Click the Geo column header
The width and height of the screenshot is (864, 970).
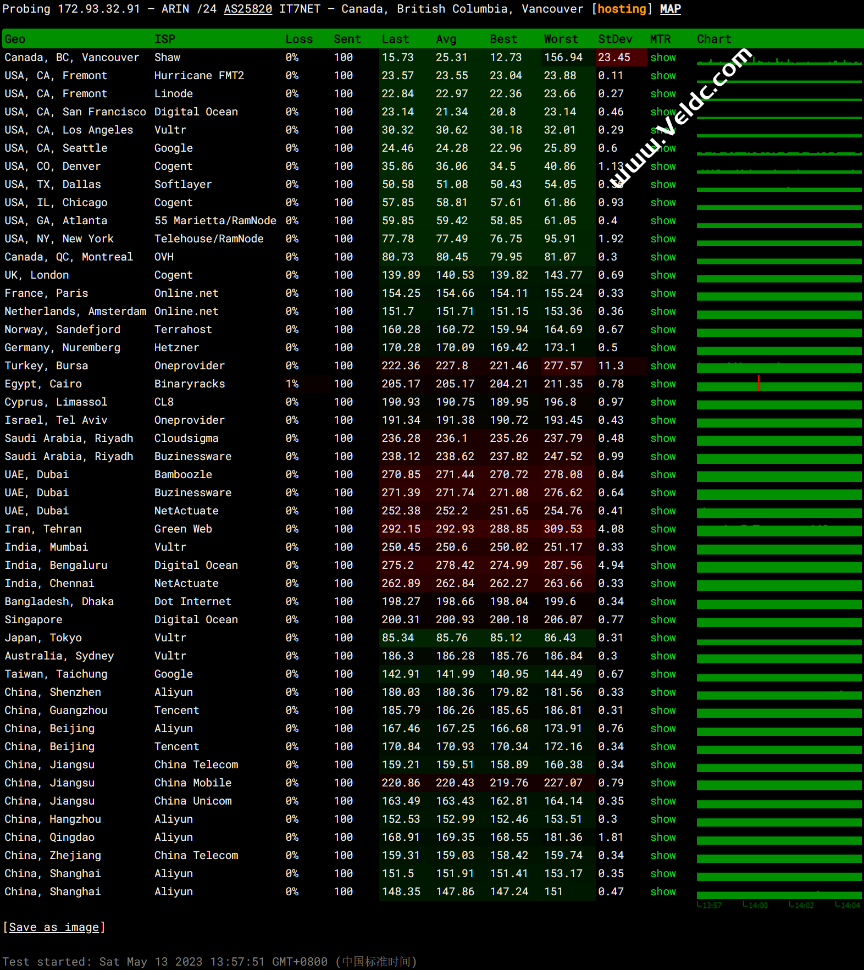pyautogui.click(x=15, y=39)
